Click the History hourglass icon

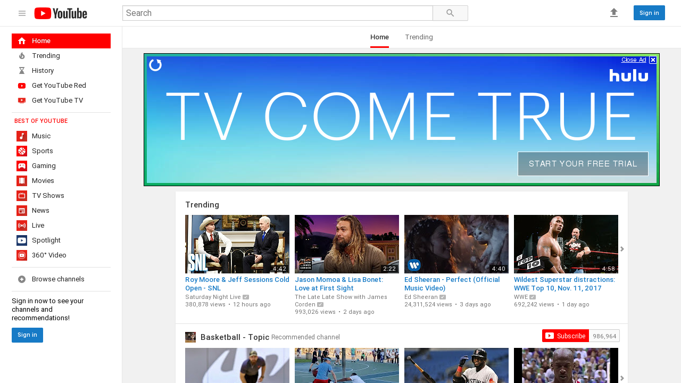[x=22, y=71]
